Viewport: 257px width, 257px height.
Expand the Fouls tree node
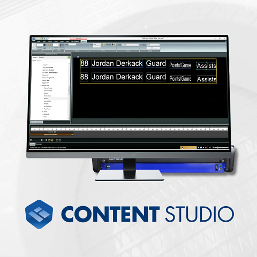point(42,111)
